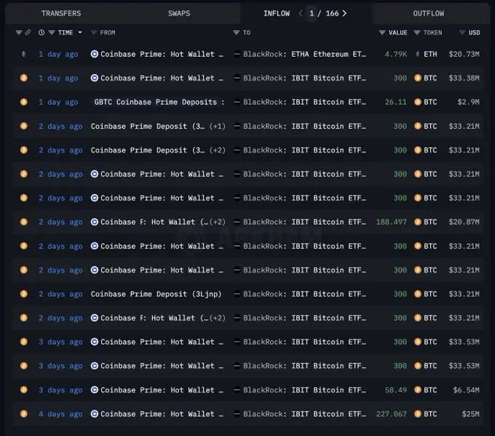Image resolution: width=495 pixels, height=436 pixels.
Task: Expand the TIME sort dropdown arrow
Action: (x=80, y=33)
